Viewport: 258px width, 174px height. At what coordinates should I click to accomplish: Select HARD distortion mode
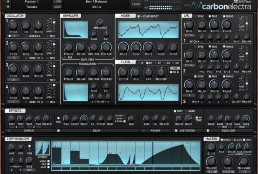point(186,111)
